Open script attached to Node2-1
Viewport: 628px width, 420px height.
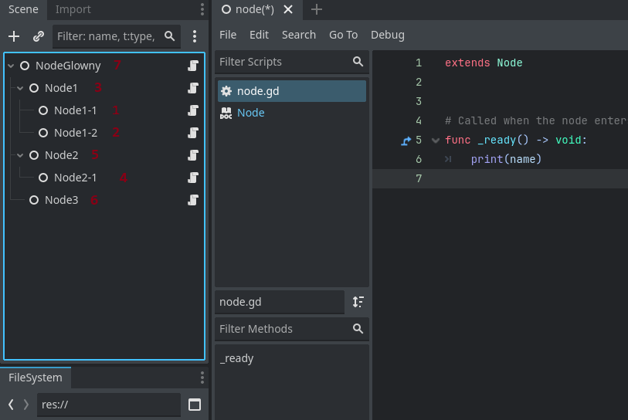coord(193,178)
